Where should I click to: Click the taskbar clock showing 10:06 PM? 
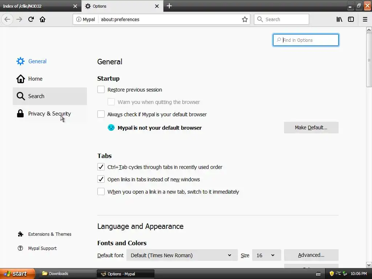359,274
